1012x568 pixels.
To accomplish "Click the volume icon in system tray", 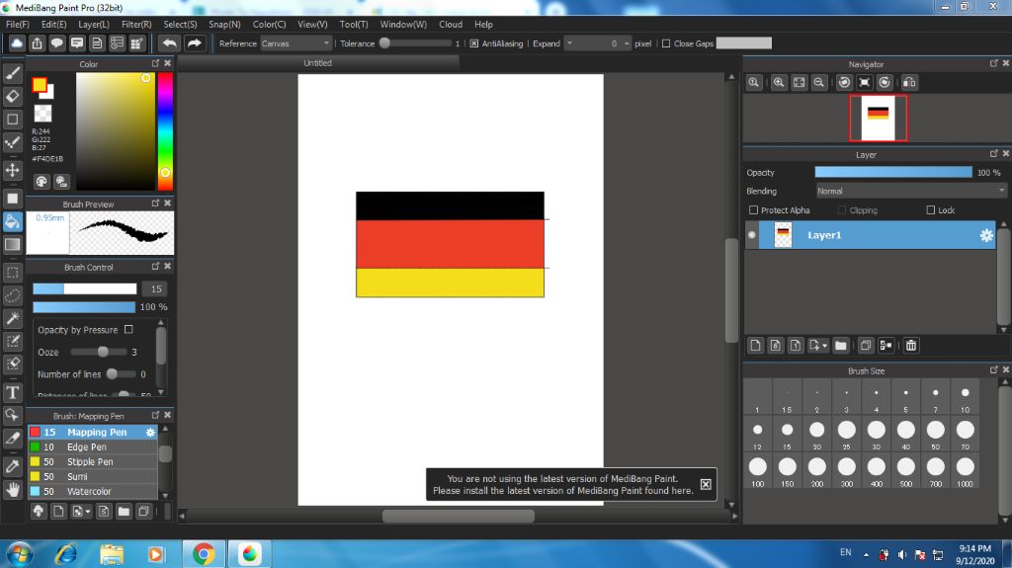I will click(x=901, y=555).
